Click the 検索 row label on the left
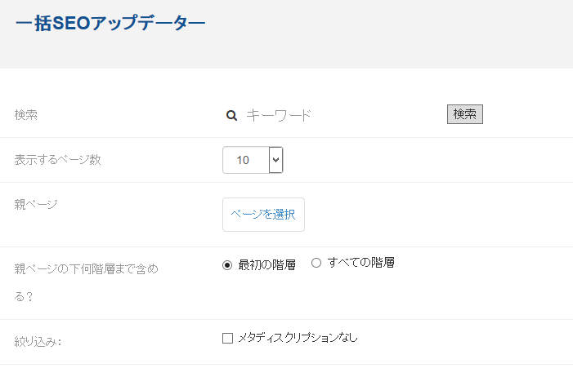Screen dimensions: 573x377 pos(26,115)
